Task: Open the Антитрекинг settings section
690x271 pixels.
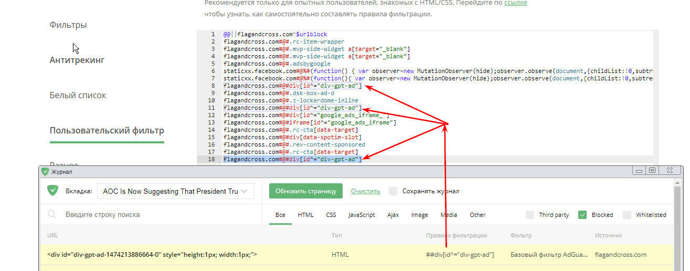Action: coord(77,60)
